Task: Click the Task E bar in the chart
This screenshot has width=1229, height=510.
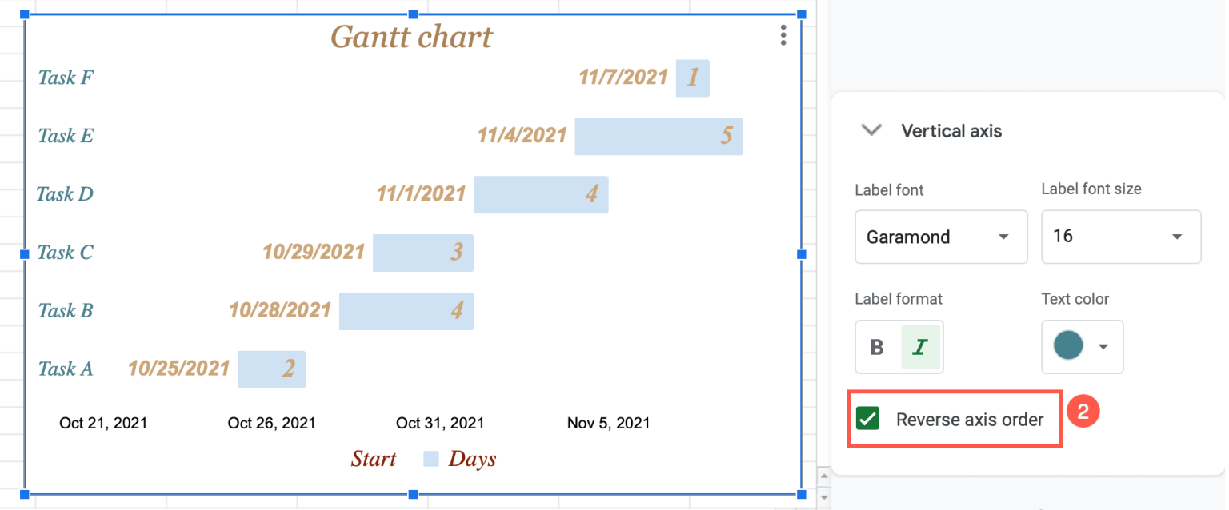Action: point(659,136)
